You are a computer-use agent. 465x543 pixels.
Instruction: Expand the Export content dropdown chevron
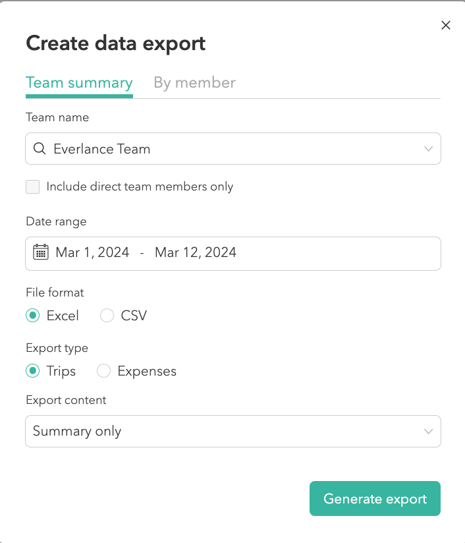click(x=428, y=432)
